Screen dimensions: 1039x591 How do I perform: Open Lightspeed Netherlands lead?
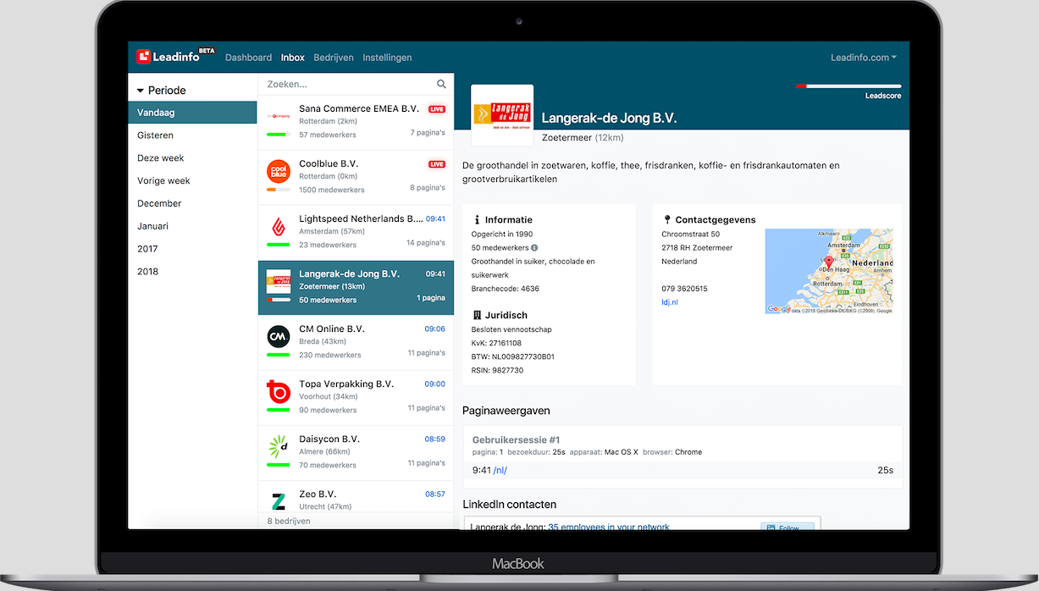[x=356, y=233]
